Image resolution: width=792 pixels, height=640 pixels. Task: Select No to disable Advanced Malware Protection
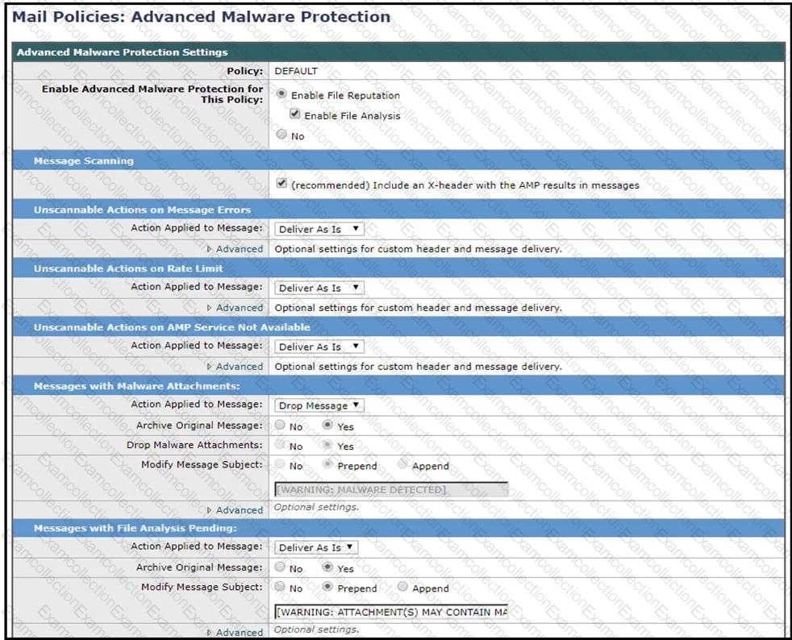281,135
